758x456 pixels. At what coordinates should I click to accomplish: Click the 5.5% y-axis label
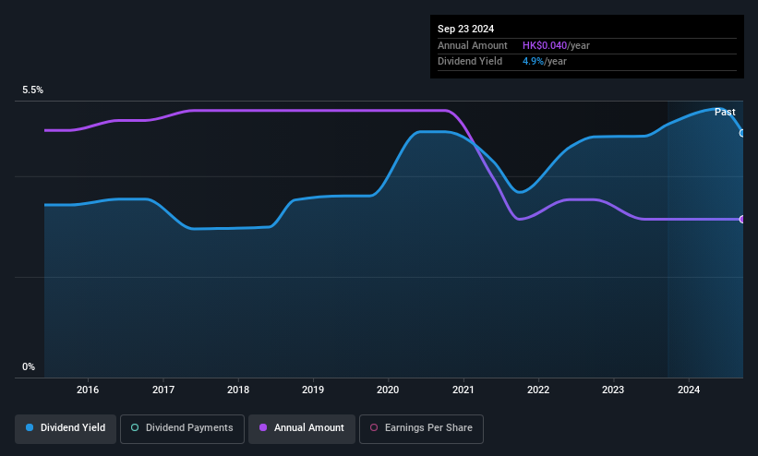click(32, 90)
